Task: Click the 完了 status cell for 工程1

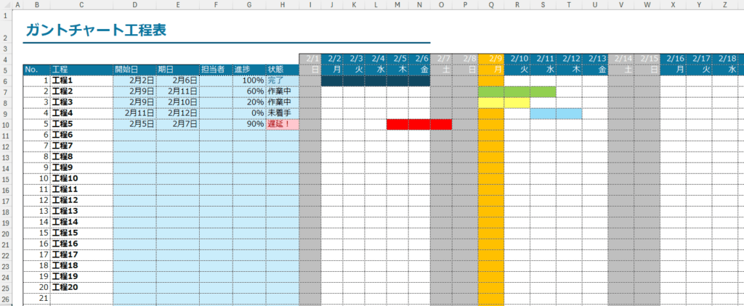Action: pyautogui.click(x=282, y=81)
